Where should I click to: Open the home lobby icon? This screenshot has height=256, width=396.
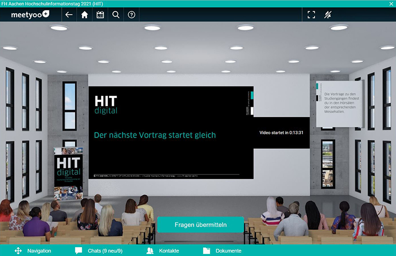click(x=85, y=15)
